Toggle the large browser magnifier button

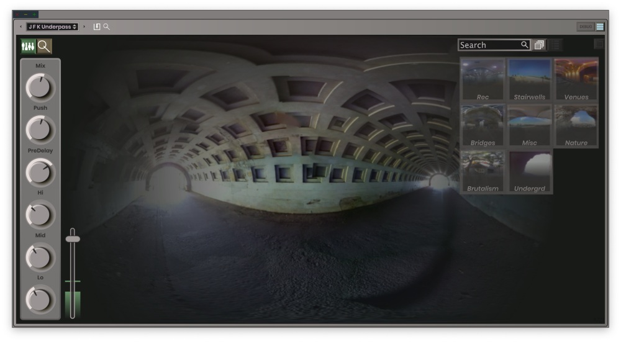pos(44,47)
